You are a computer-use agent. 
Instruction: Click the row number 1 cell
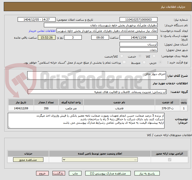click(x=184, y=108)
